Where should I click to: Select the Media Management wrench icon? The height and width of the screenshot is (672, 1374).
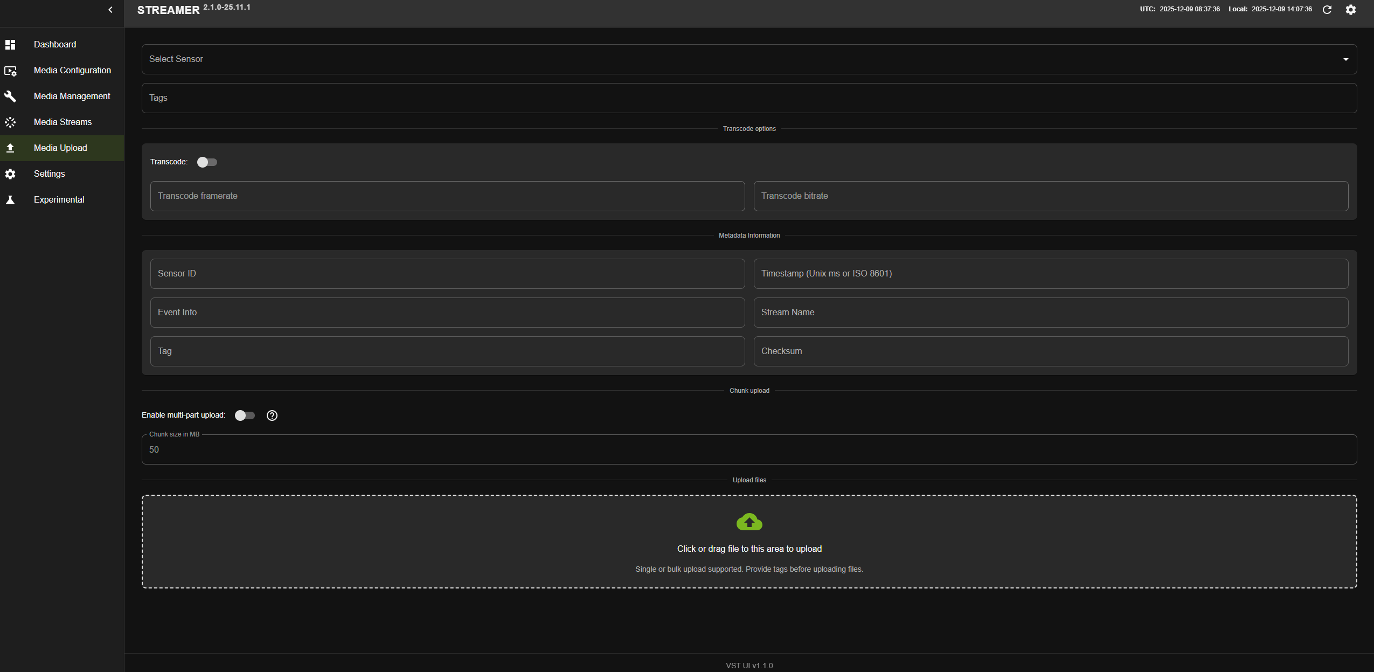(11, 96)
